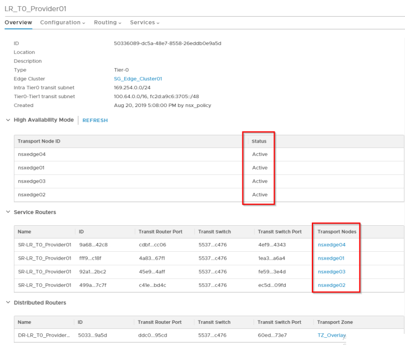Select the DR-LR_T0_Provider distributed router row
The width and height of the screenshot is (405, 345).
click(x=44, y=336)
